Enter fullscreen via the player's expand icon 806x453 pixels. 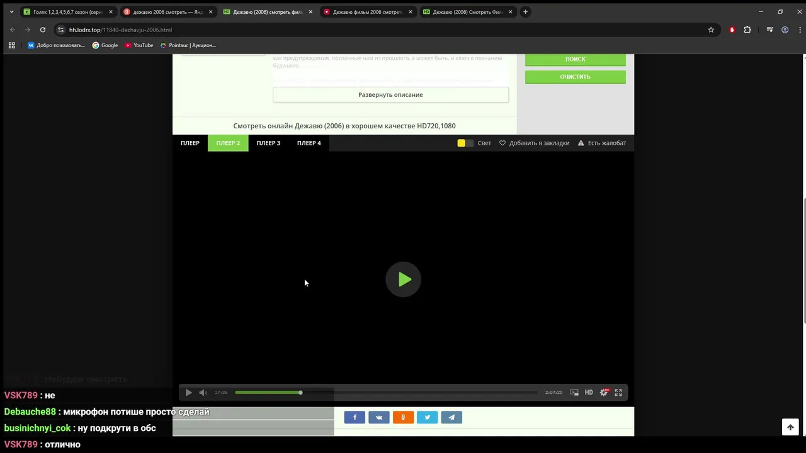coord(618,393)
